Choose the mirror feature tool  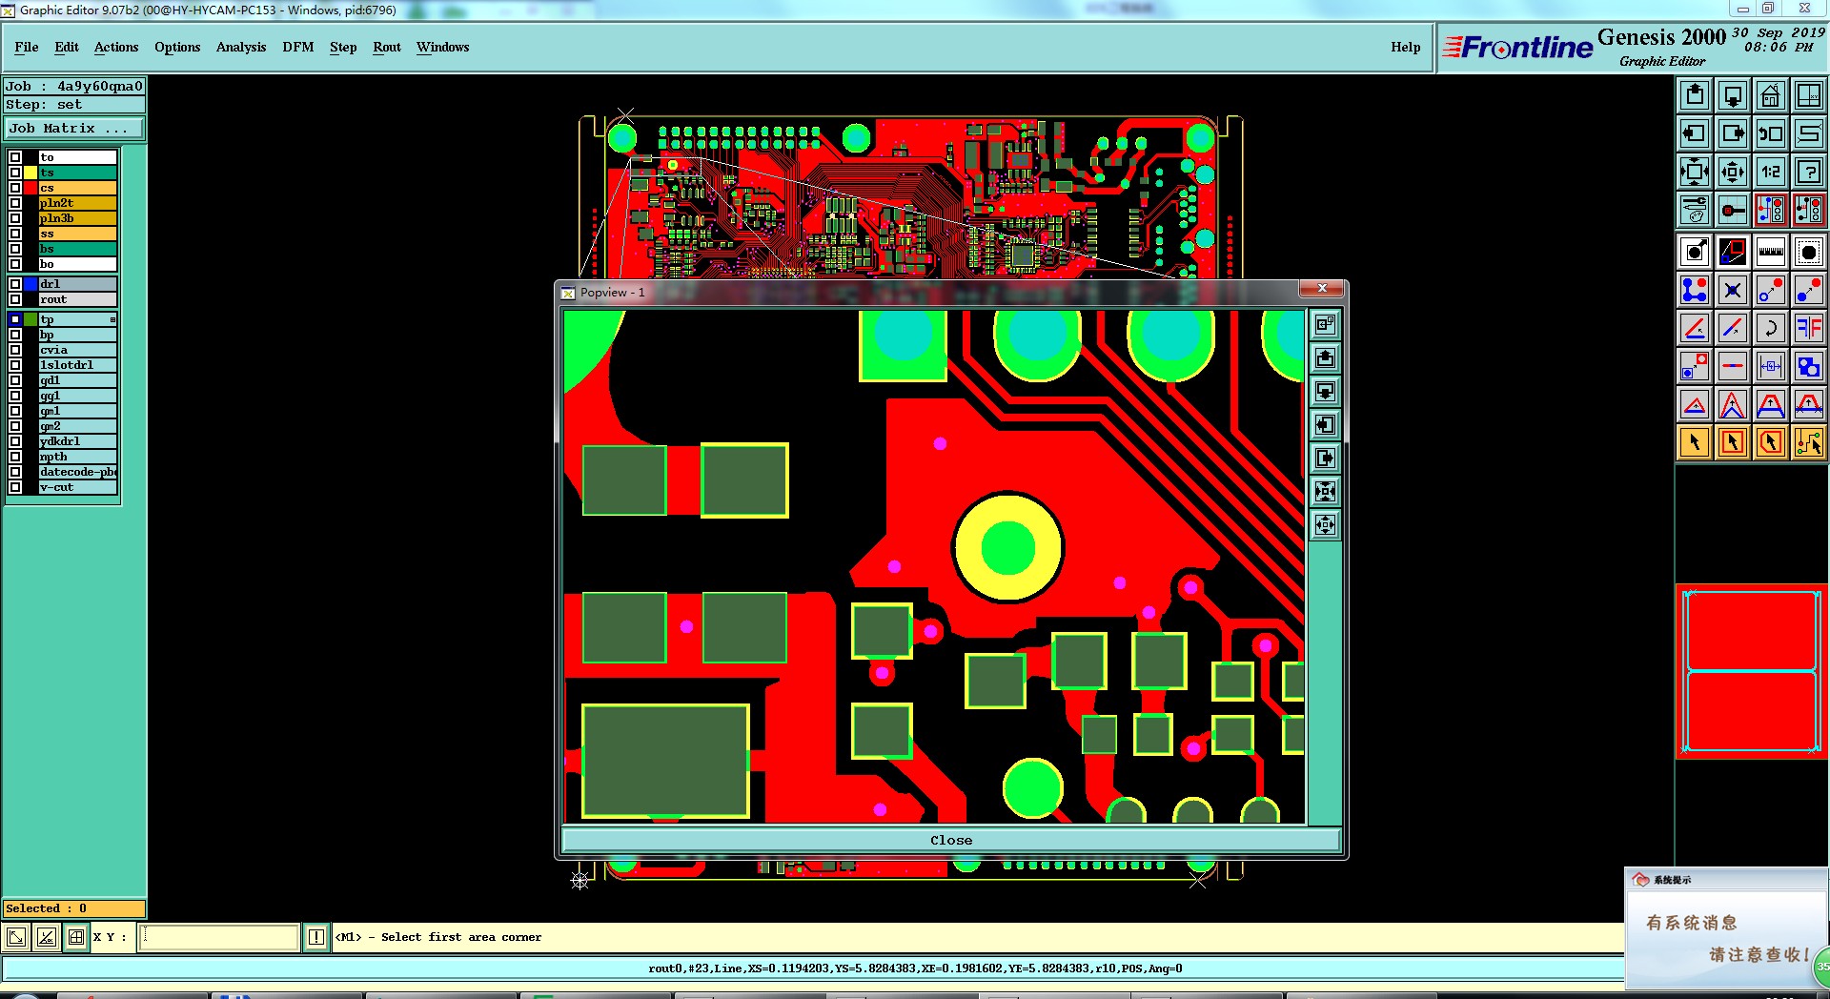[x=1809, y=328]
